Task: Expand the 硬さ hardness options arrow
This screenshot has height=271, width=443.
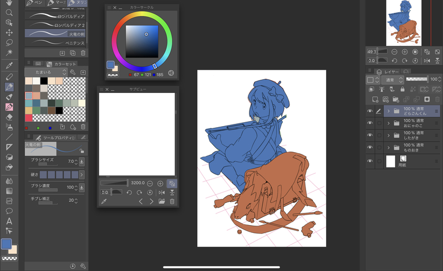Action: (x=82, y=175)
